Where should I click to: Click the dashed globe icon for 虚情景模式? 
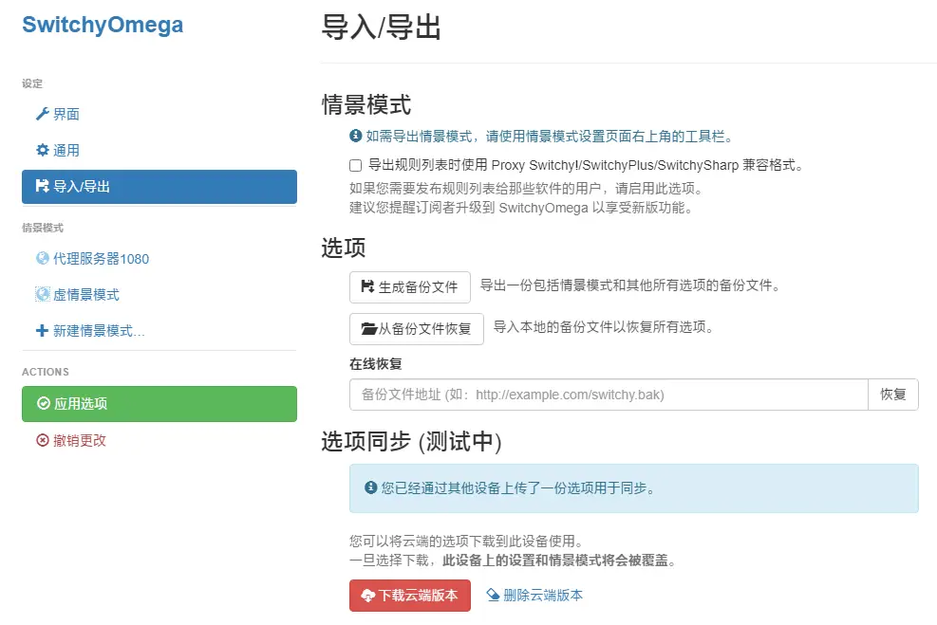[x=42, y=295]
